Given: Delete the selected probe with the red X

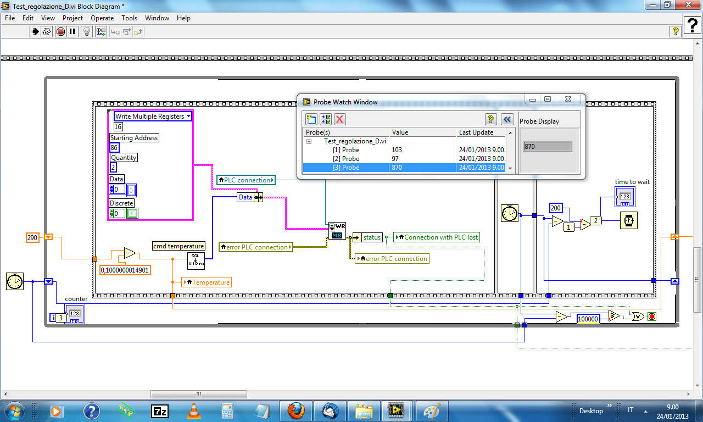Looking at the screenshot, I should pos(339,119).
